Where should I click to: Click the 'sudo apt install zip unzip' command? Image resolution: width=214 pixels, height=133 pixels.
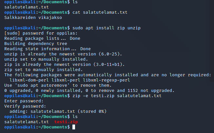(x=105, y=28)
